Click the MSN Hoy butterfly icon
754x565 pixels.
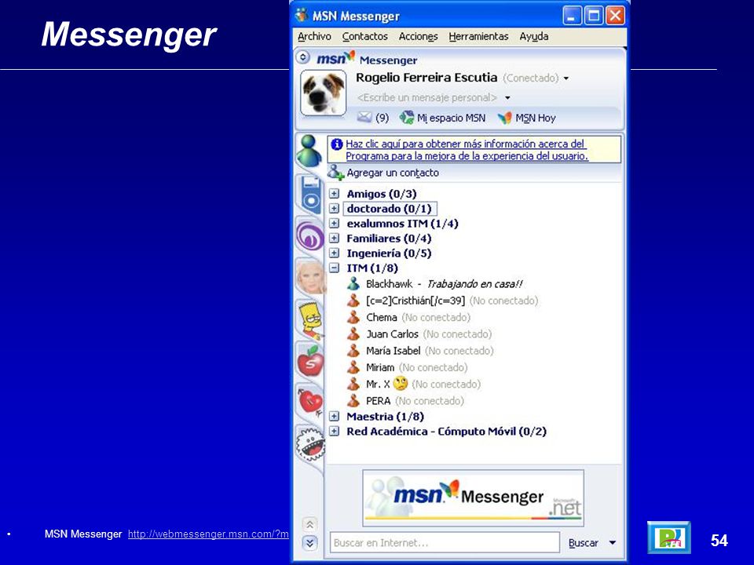click(x=504, y=118)
